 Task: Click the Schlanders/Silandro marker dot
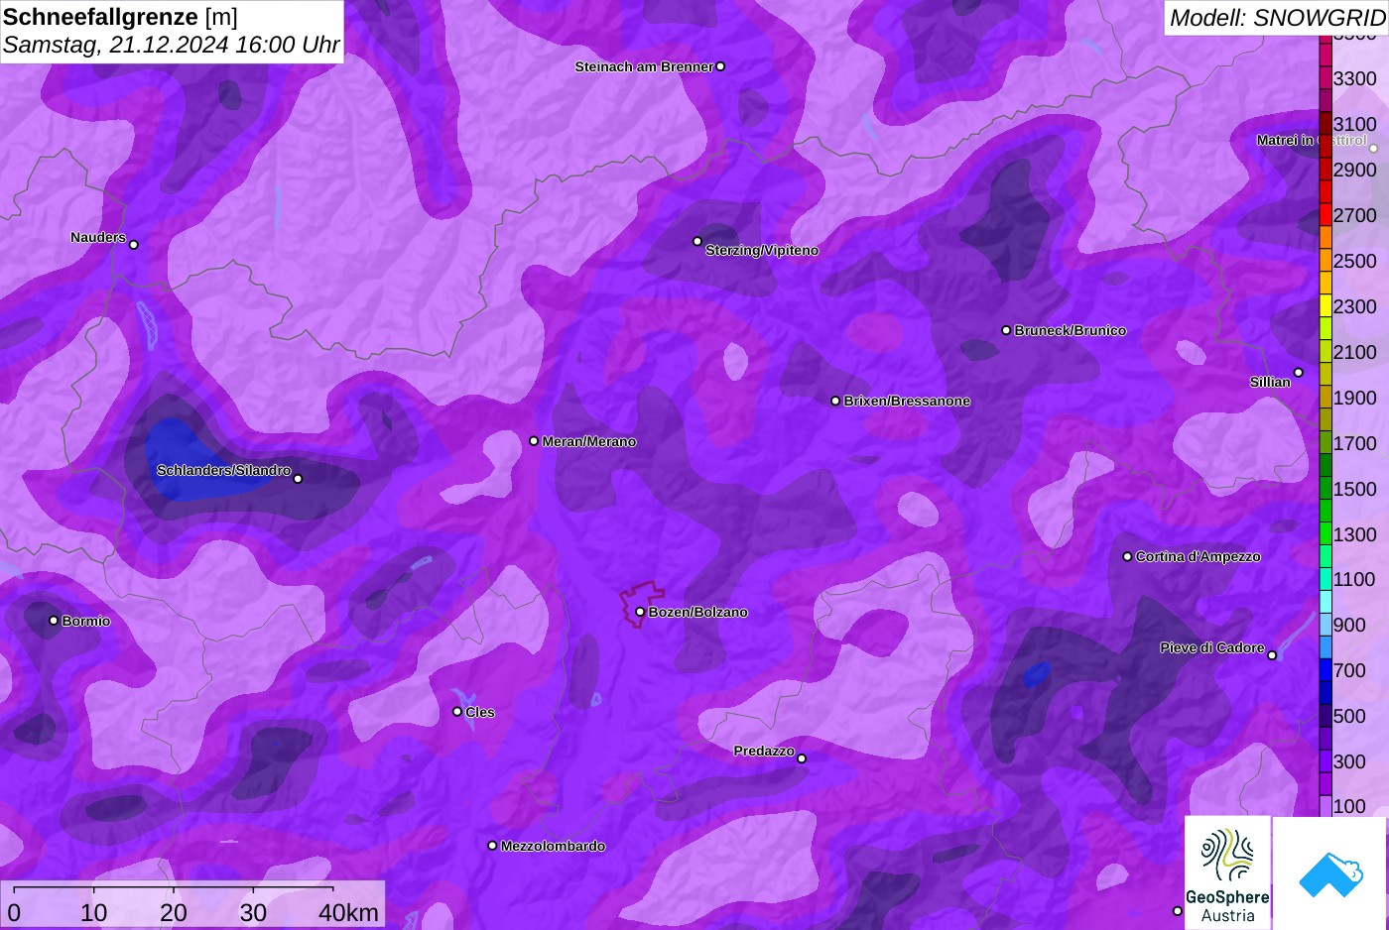pyautogui.click(x=298, y=479)
